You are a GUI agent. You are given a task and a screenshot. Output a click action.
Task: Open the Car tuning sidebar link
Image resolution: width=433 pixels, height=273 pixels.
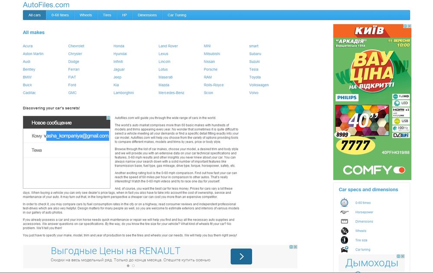click(x=362, y=250)
